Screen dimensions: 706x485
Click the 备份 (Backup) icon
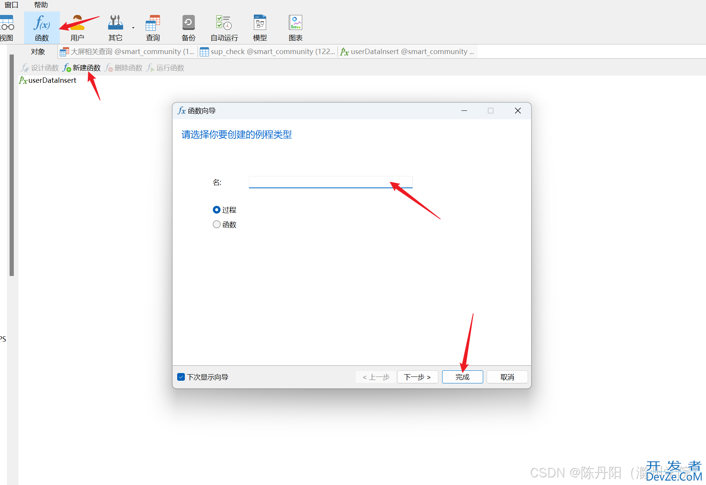[188, 28]
